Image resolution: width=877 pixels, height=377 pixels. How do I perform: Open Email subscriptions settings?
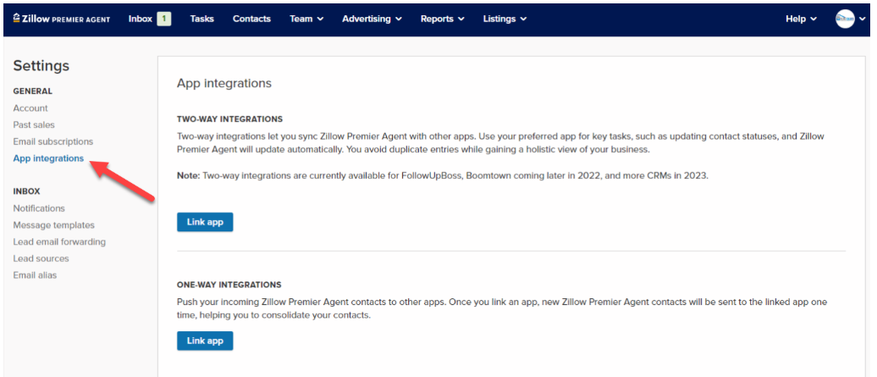(53, 141)
